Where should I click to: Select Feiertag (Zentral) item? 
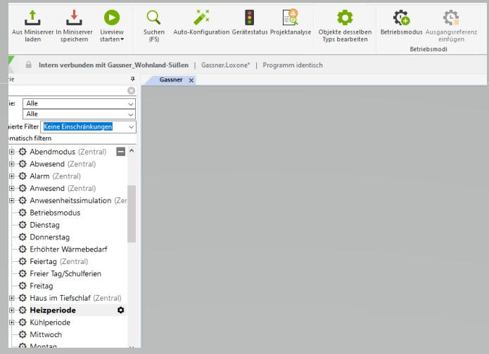59,261
